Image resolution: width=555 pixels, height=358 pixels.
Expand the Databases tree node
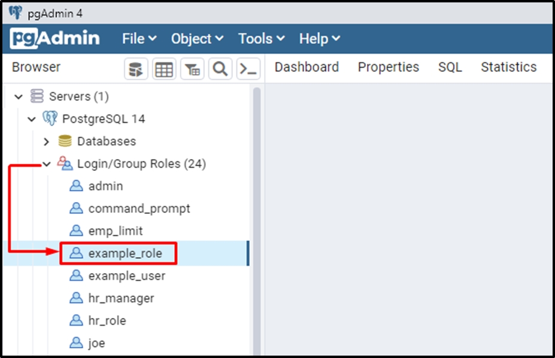click(x=46, y=142)
